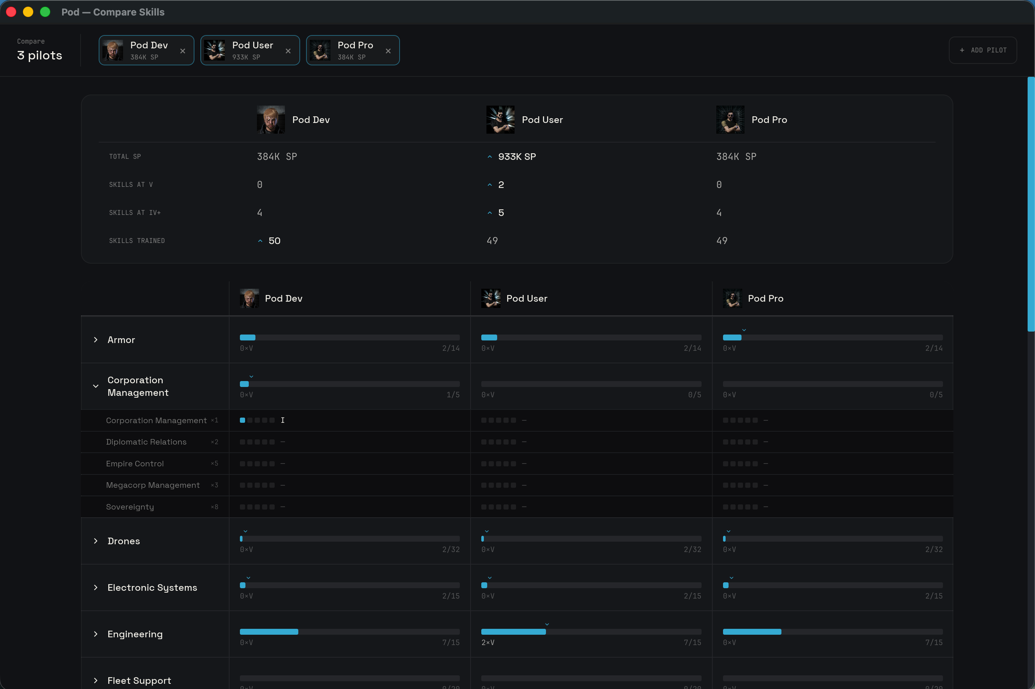The width and height of the screenshot is (1035, 689).
Task: Click the 1/5 count in Pod Dev's Corporation Management
Action: pyautogui.click(x=453, y=395)
